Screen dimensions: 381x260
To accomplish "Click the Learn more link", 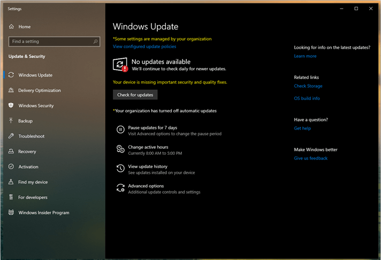I will tap(305, 56).
